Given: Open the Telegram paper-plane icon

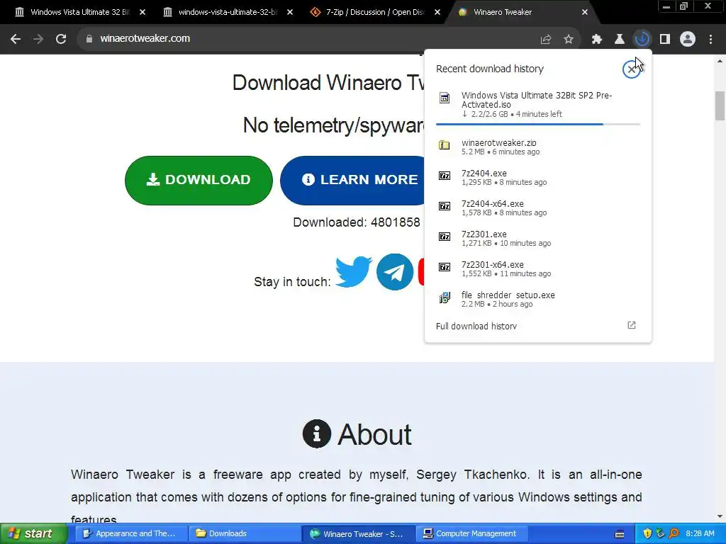Looking at the screenshot, I should pos(395,272).
